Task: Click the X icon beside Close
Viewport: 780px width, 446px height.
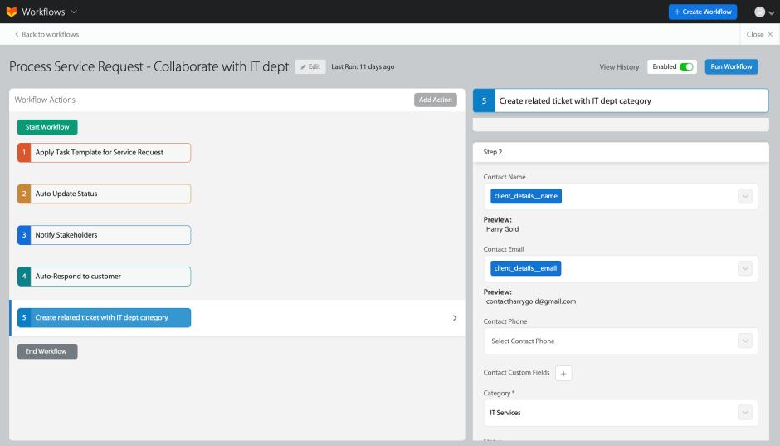Action: (770, 34)
